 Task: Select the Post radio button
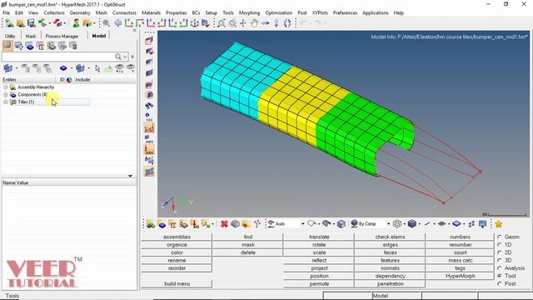point(500,283)
